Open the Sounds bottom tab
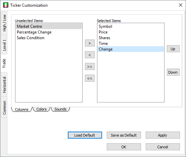 [x=60, y=109]
